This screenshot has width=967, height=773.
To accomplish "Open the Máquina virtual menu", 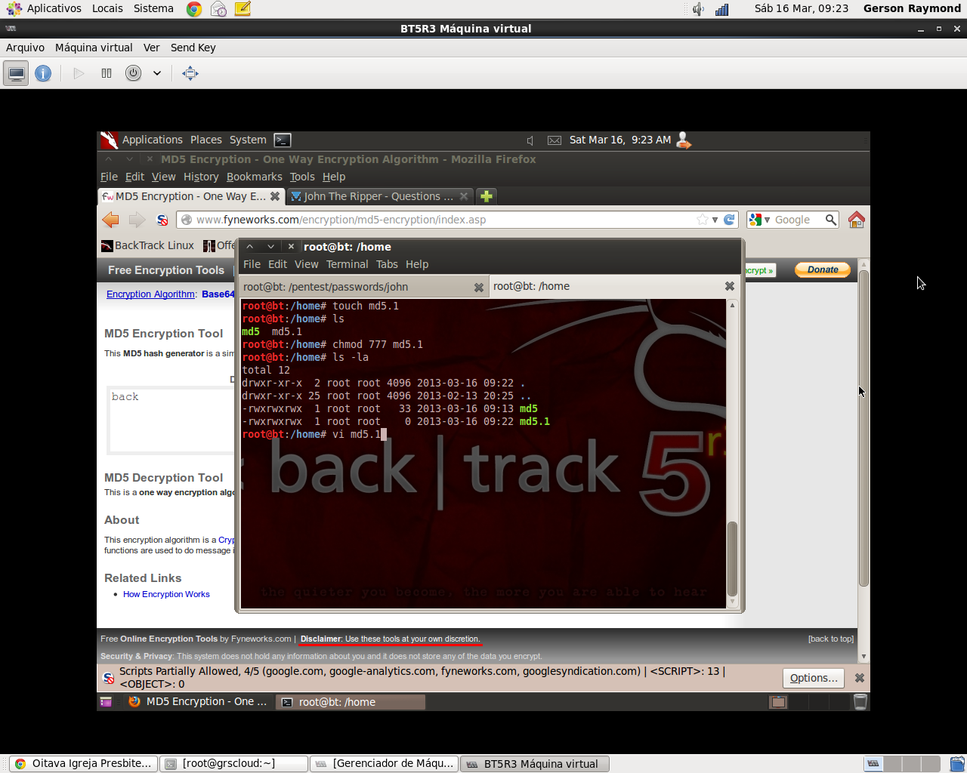I will tap(94, 48).
